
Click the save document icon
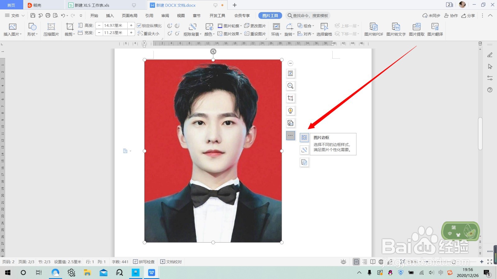(x=33, y=15)
